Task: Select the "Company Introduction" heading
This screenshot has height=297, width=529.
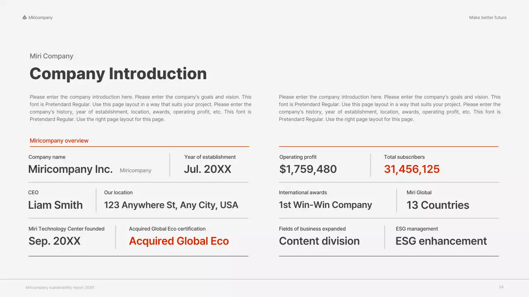Action: [118, 74]
